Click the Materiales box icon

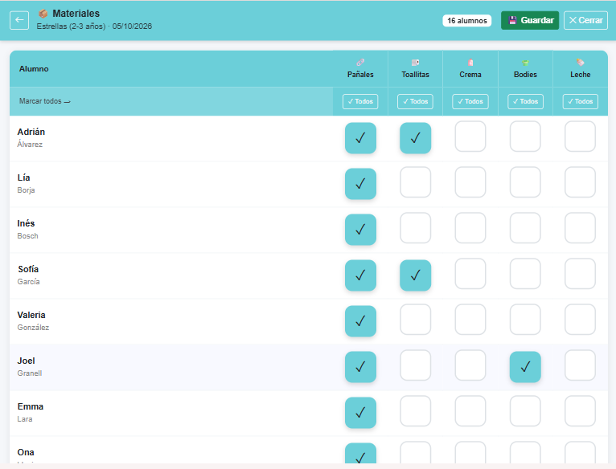[43, 14]
